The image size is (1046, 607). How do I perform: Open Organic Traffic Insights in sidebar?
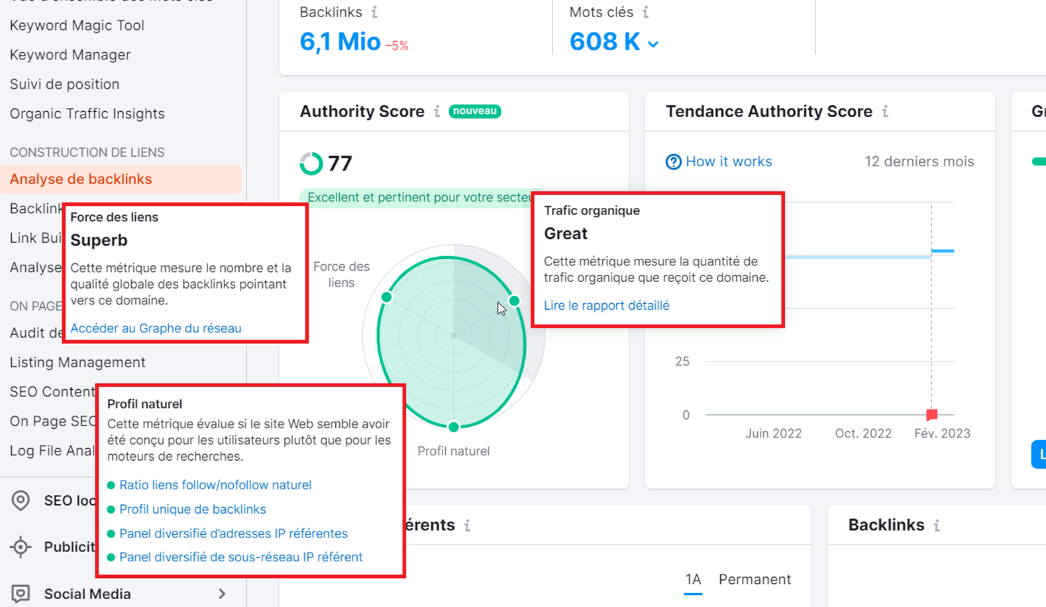click(x=87, y=113)
